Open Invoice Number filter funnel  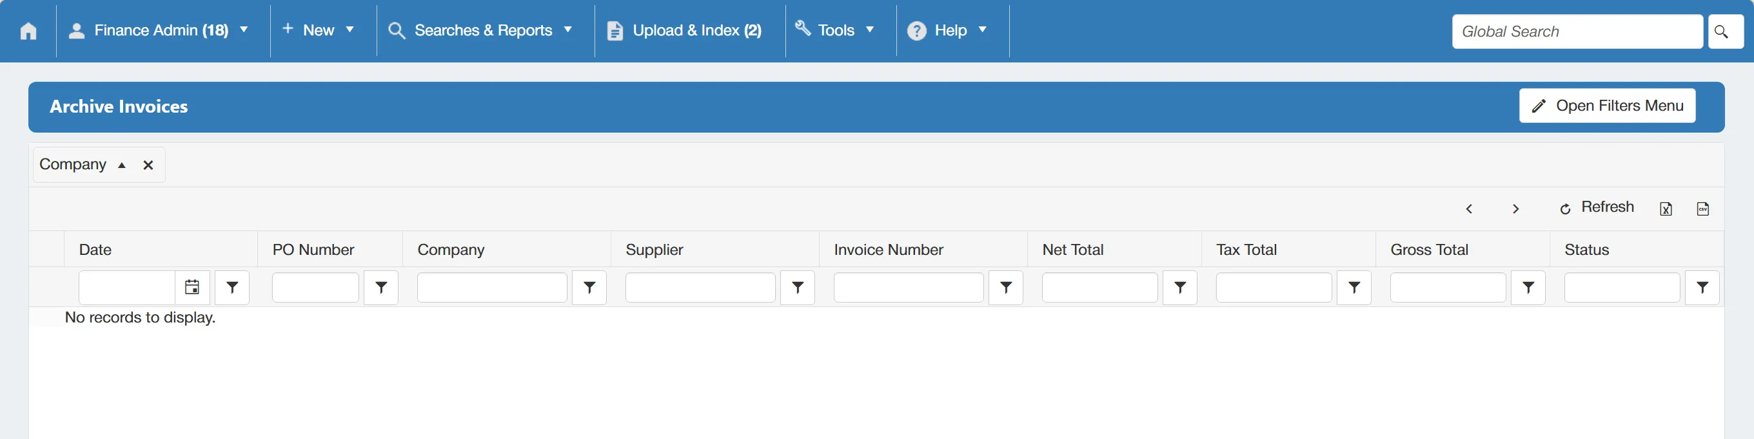click(x=1007, y=288)
